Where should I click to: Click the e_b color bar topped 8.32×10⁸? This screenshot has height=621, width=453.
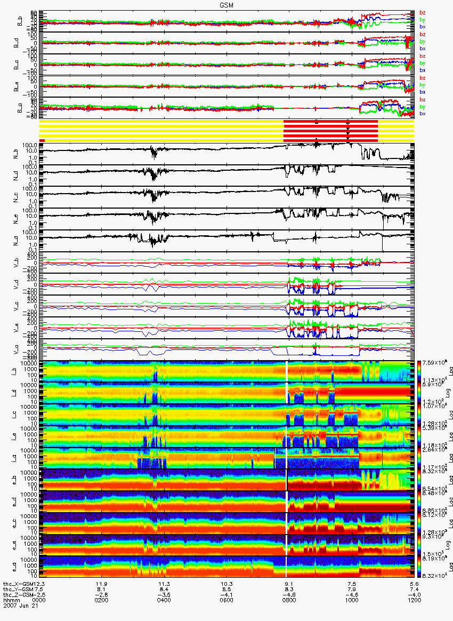click(x=420, y=480)
